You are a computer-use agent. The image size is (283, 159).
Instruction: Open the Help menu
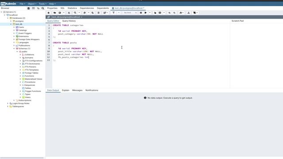[52, 4]
